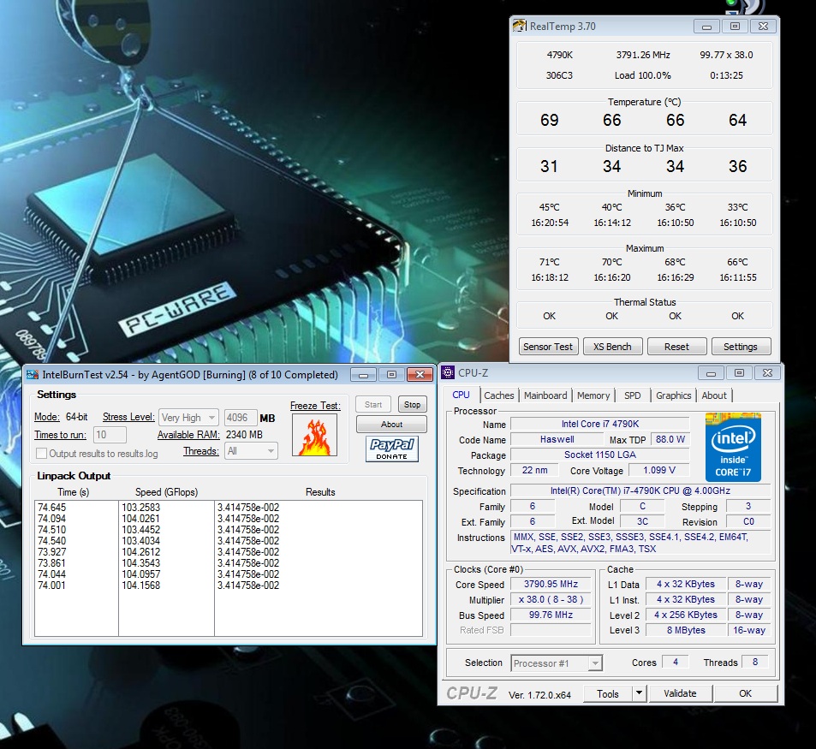
Task: Open the SPD tab
Action: click(x=632, y=395)
